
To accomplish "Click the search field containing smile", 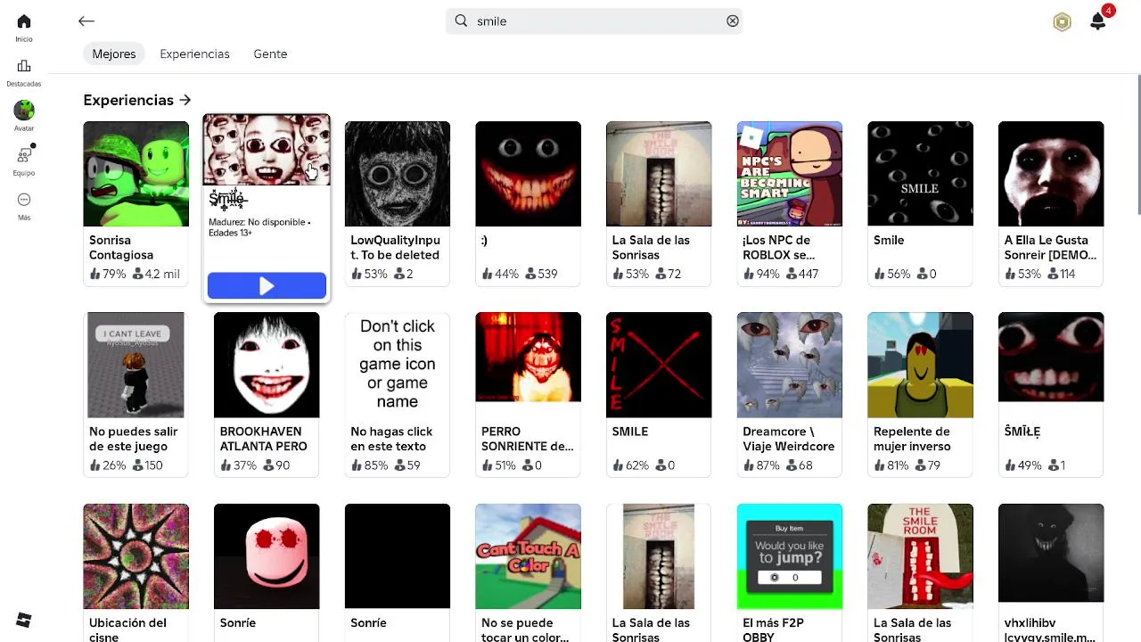I will click(595, 21).
